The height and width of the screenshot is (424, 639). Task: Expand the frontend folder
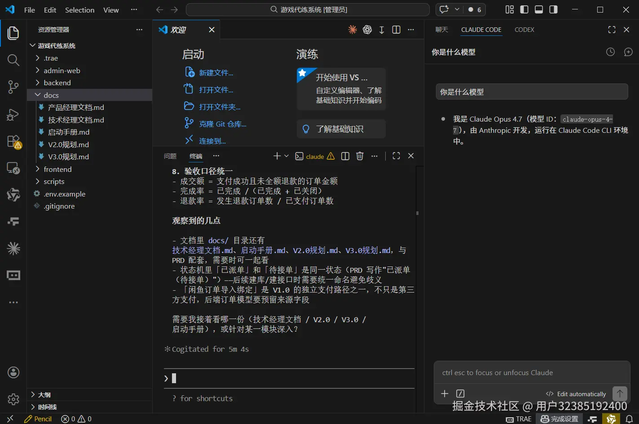click(x=90, y=169)
